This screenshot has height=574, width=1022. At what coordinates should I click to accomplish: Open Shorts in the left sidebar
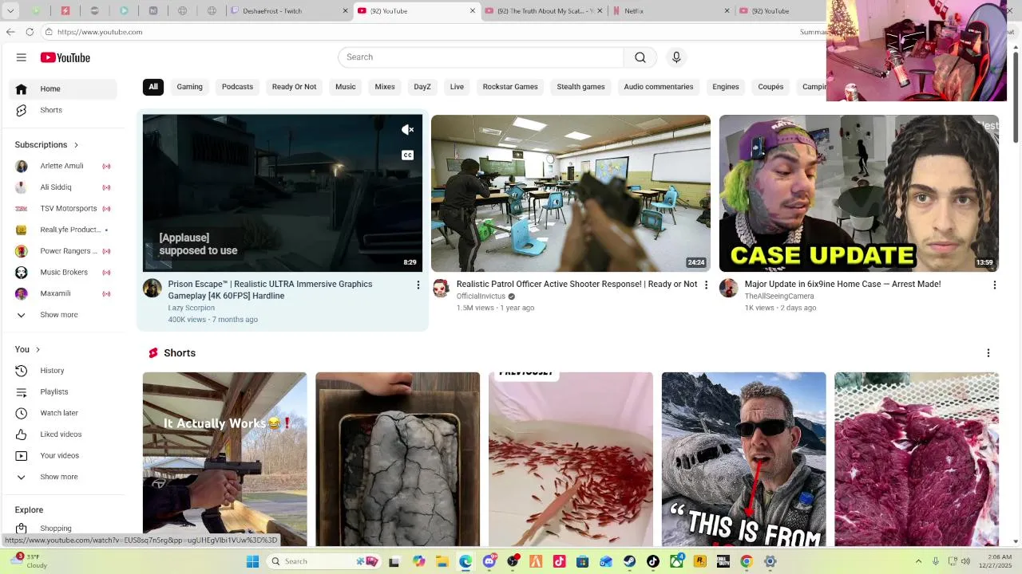coord(63,110)
